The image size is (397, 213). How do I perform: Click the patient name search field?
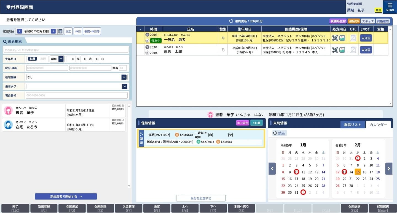coord(66,50)
